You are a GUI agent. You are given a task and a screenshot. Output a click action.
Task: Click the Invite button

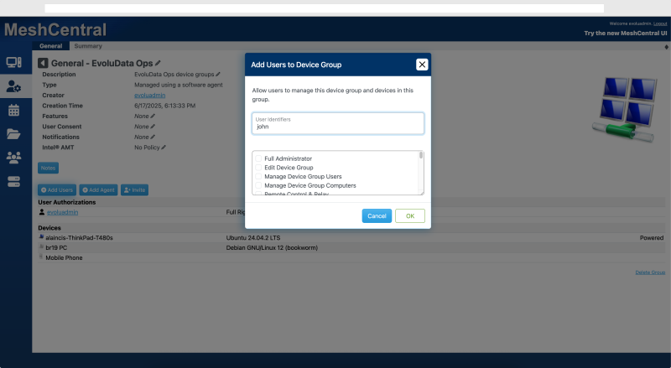click(134, 190)
